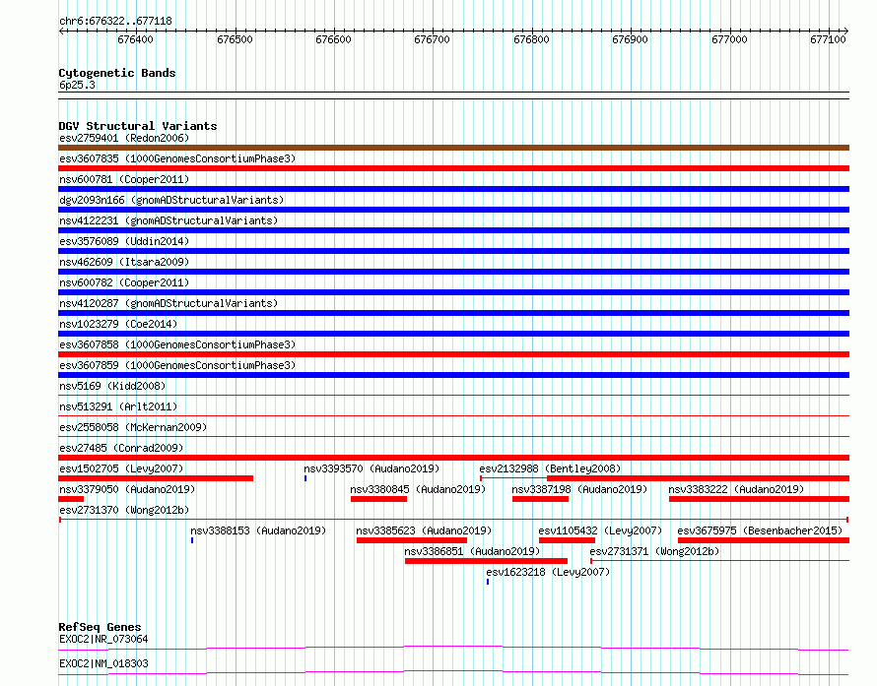Click the nsv600782 (Cooper2011) label
This screenshot has height=686, width=877.
click(x=124, y=282)
